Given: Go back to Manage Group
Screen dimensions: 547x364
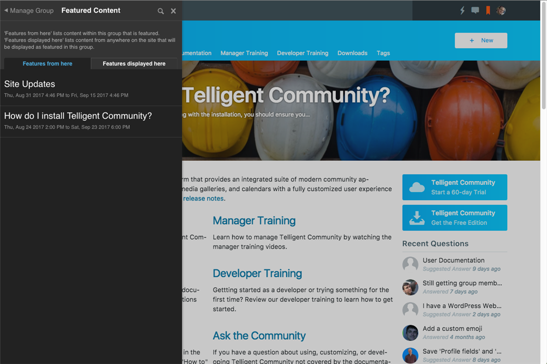Looking at the screenshot, I should coord(29,11).
